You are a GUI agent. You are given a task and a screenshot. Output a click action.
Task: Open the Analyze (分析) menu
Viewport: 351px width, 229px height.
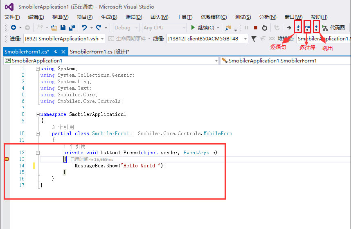tap(268, 17)
